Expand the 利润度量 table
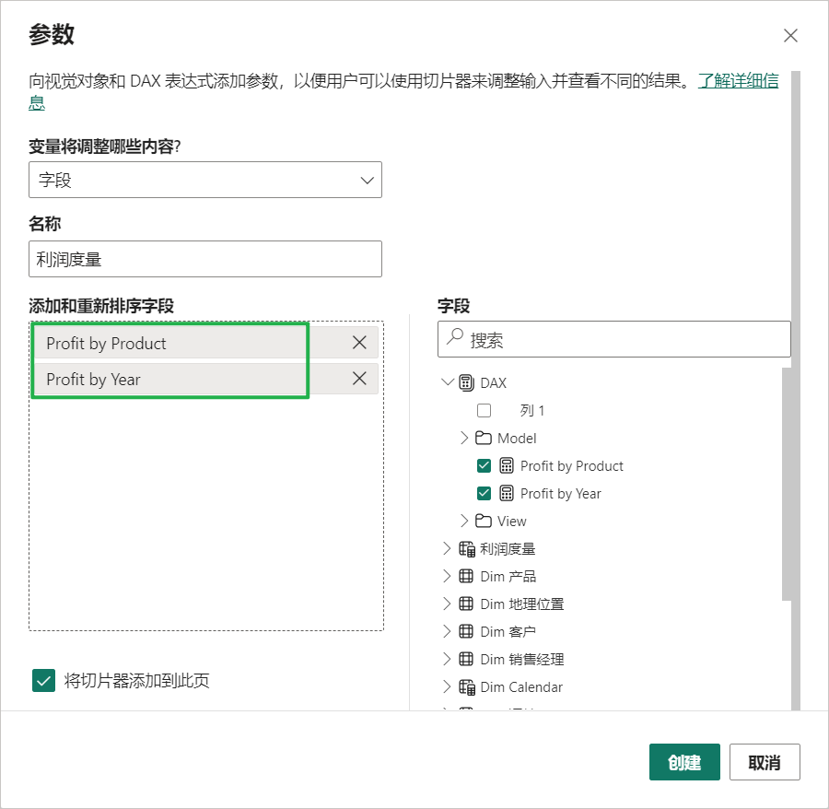The height and width of the screenshot is (809, 829). [447, 548]
